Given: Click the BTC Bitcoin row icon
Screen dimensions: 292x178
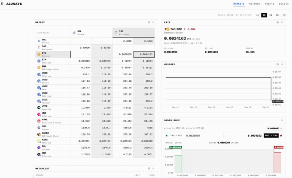Looking at the screenshot, I should point(39,54).
